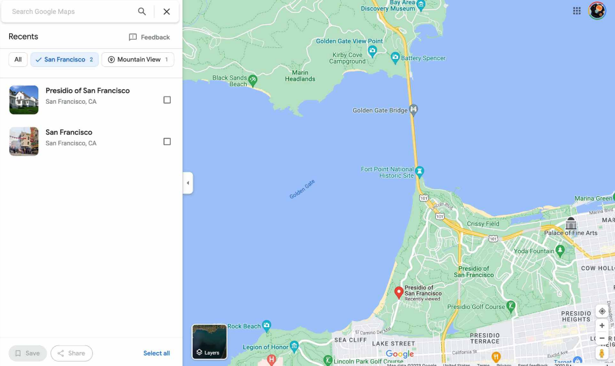Check the San Francisco entry checkbox
615x366 pixels.
[x=167, y=141]
